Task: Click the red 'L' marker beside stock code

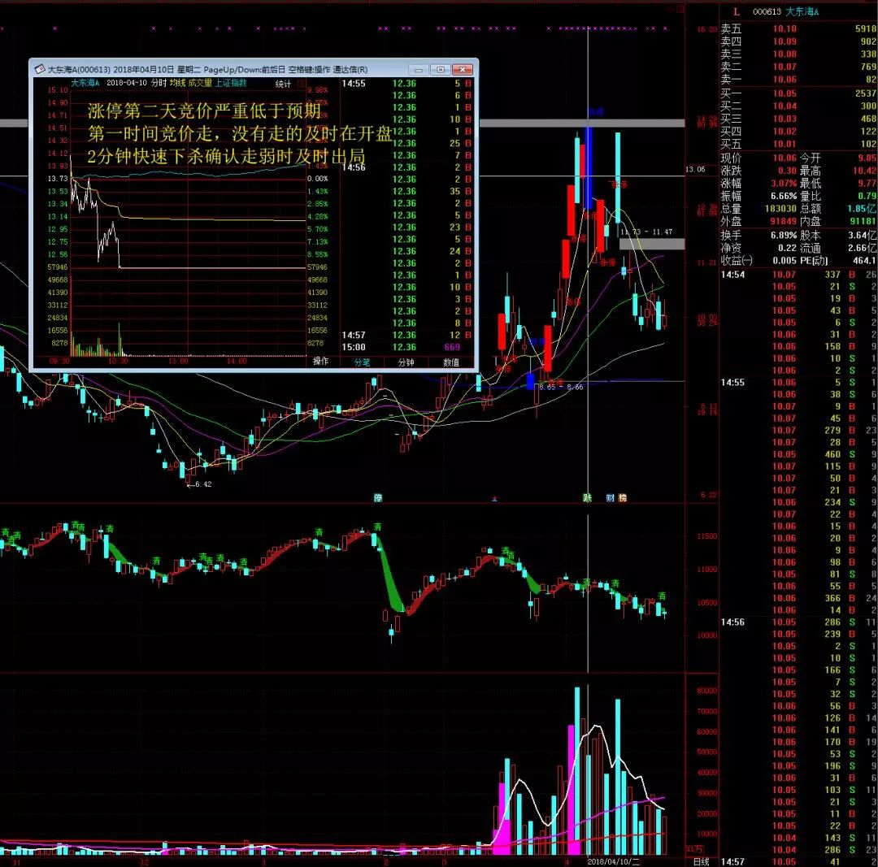Action: coord(737,11)
